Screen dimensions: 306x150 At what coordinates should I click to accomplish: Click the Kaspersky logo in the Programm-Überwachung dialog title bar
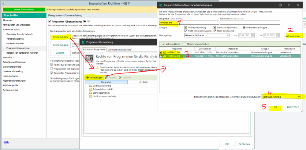tap(83, 42)
